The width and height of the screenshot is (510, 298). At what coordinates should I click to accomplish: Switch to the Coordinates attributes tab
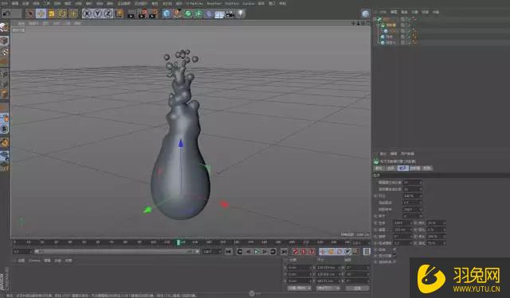[390, 168]
